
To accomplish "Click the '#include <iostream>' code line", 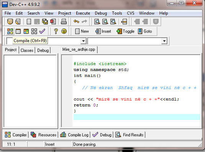I will click(100, 64).
